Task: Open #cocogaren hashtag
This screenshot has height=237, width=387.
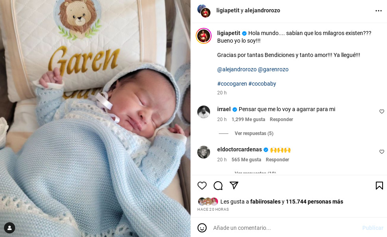Action: click(232, 84)
